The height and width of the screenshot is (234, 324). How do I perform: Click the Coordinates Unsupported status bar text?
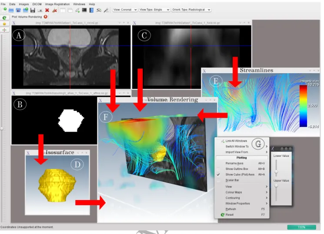pos(27,227)
